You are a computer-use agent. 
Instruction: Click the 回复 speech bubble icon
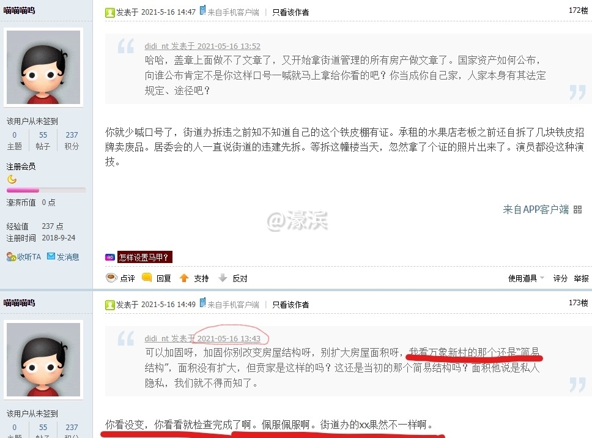click(x=147, y=278)
